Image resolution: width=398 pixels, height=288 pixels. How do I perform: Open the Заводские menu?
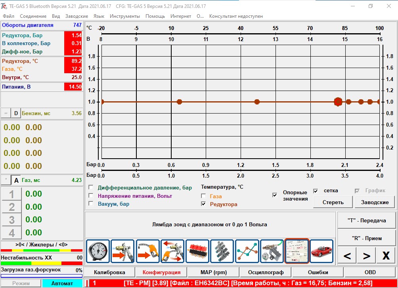tap(77, 16)
